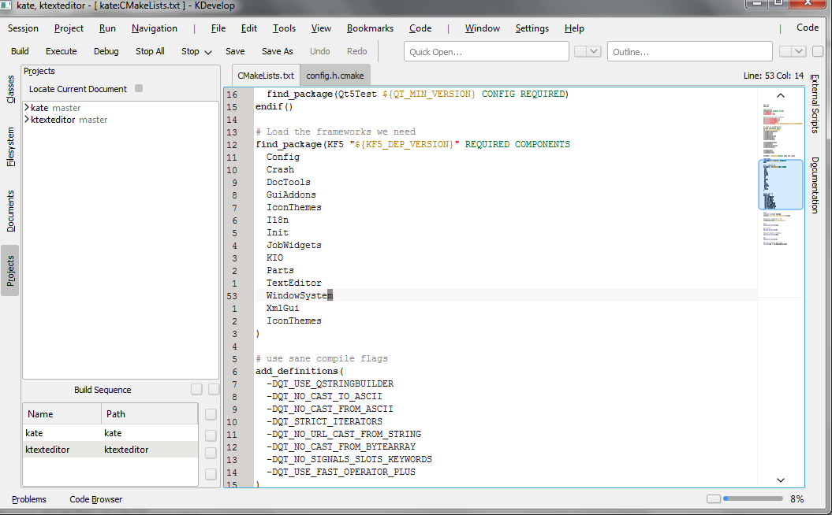Click the Save toolbar button
This screenshot has width=832, height=515.
click(235, 51)
